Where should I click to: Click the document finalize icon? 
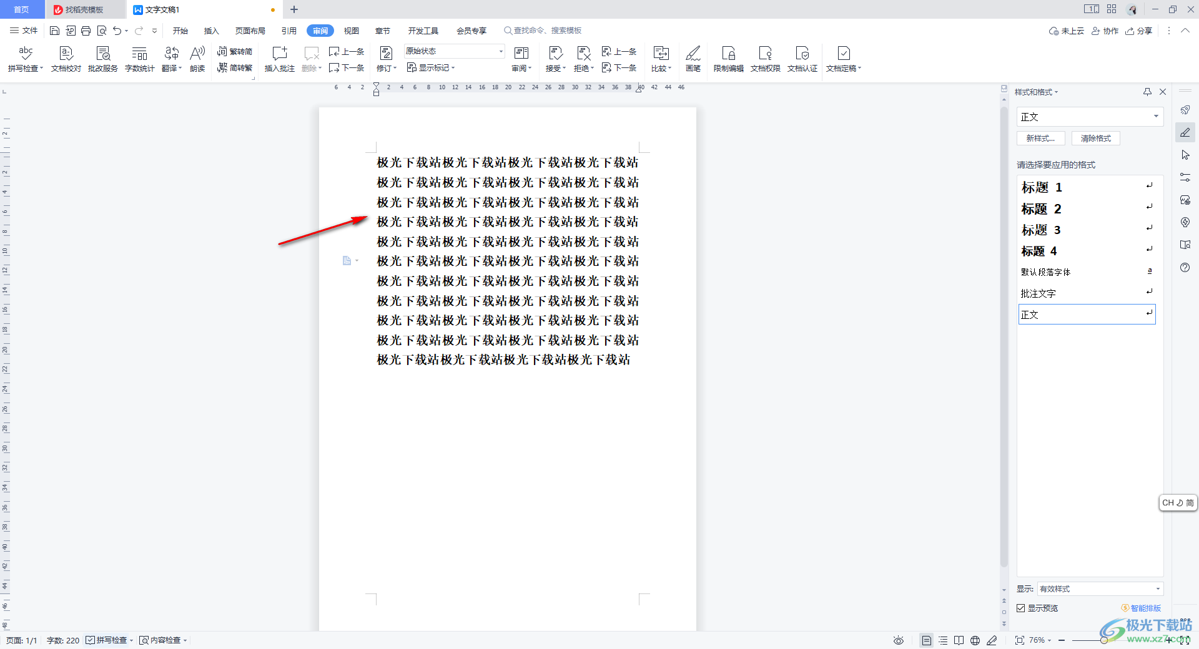pyautogui.click(x=844, y=54)
